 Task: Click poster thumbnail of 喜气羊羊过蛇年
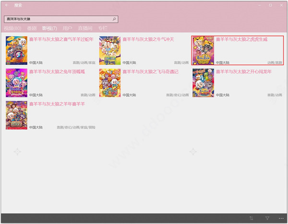click(x=16, y=50)
